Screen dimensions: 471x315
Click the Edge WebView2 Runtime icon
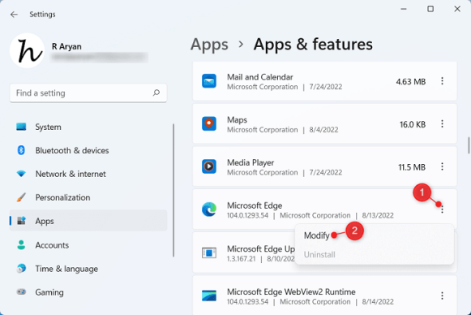(x=209, y=296)
